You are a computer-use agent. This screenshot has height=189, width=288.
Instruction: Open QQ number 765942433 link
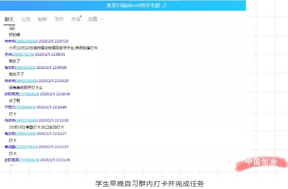point(25,107)
